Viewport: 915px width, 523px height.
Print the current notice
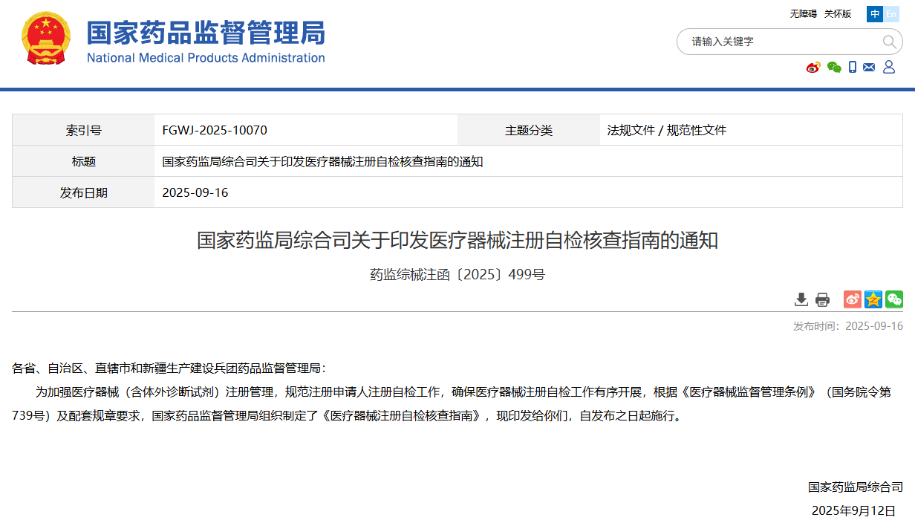tap(822, 299)
